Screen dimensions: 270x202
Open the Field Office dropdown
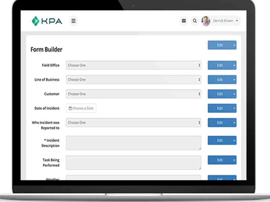[133, 65]
